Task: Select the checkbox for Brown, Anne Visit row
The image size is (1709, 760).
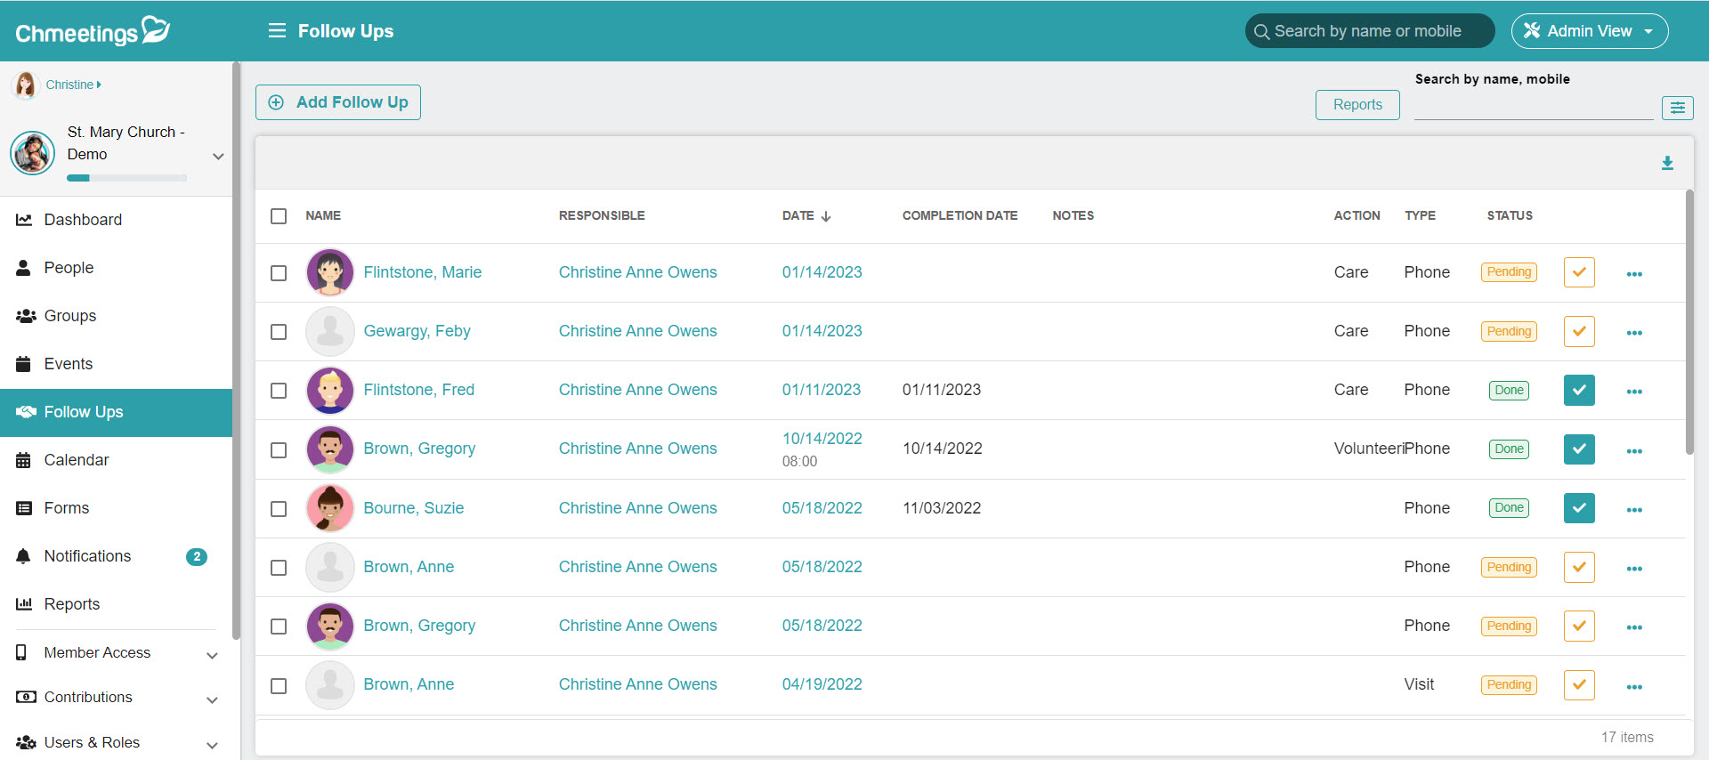Action: pos(279,685)
